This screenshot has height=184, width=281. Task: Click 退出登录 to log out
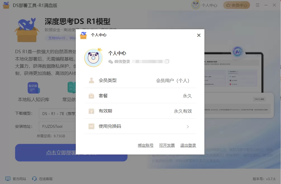(188, 146)
